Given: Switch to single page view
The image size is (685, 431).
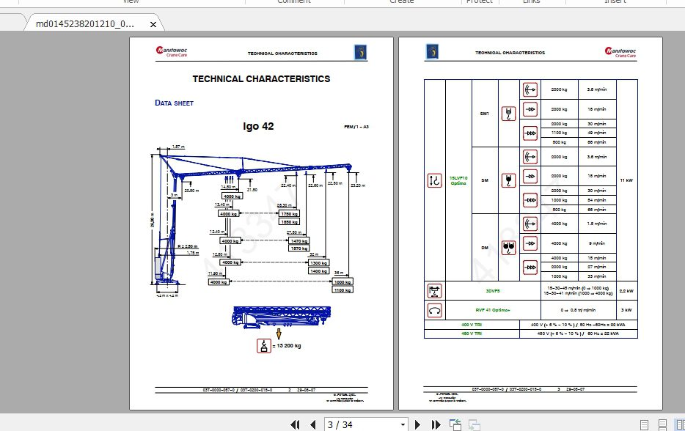Looking at the screenshot, I should coord(645,424).
